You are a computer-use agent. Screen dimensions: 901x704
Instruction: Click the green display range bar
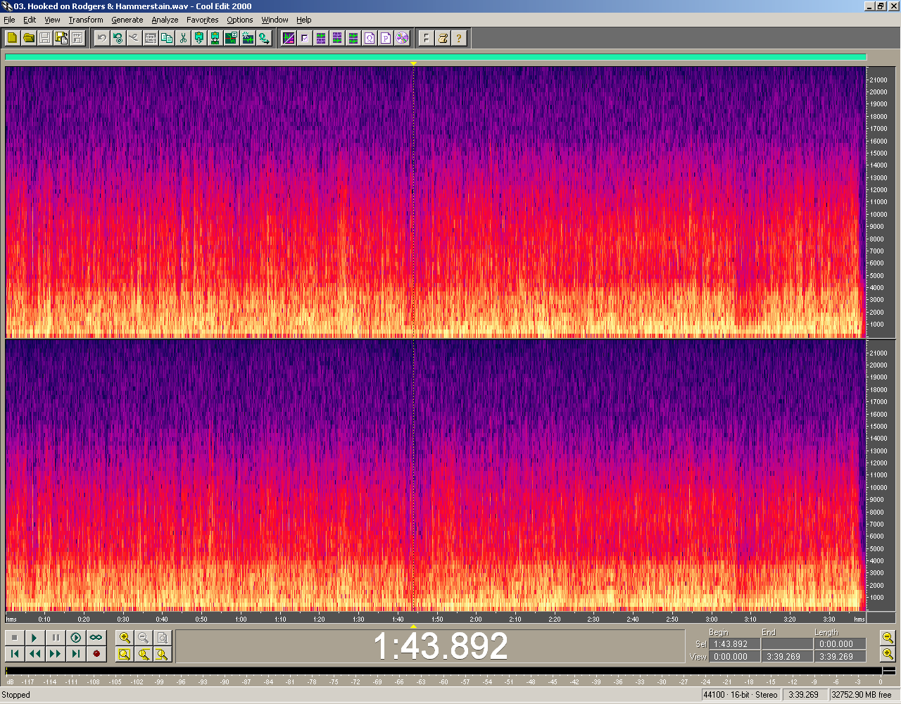tap(435, 58)
